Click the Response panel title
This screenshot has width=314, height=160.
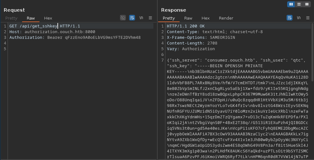[174, 10]
